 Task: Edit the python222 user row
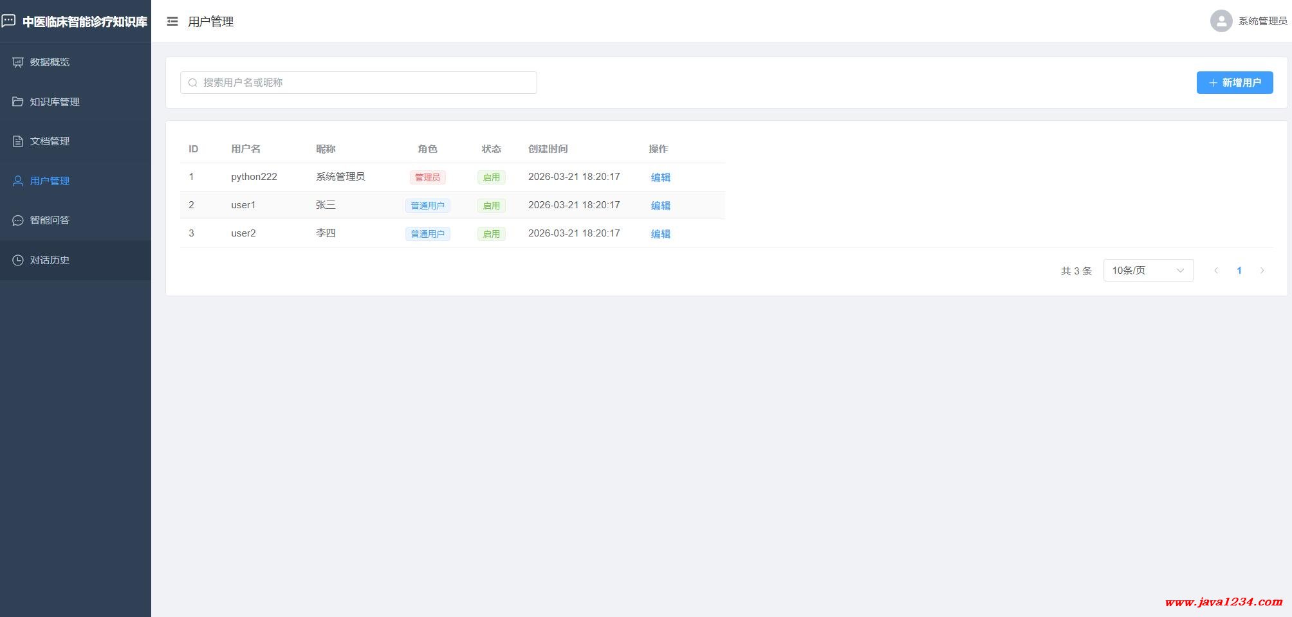(x=660, y=177)
